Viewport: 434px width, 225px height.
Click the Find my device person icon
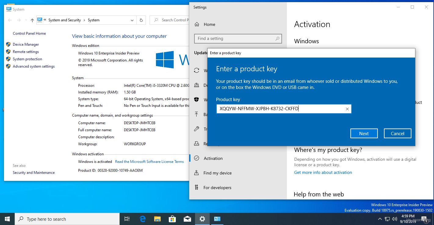tap(197, 173)
